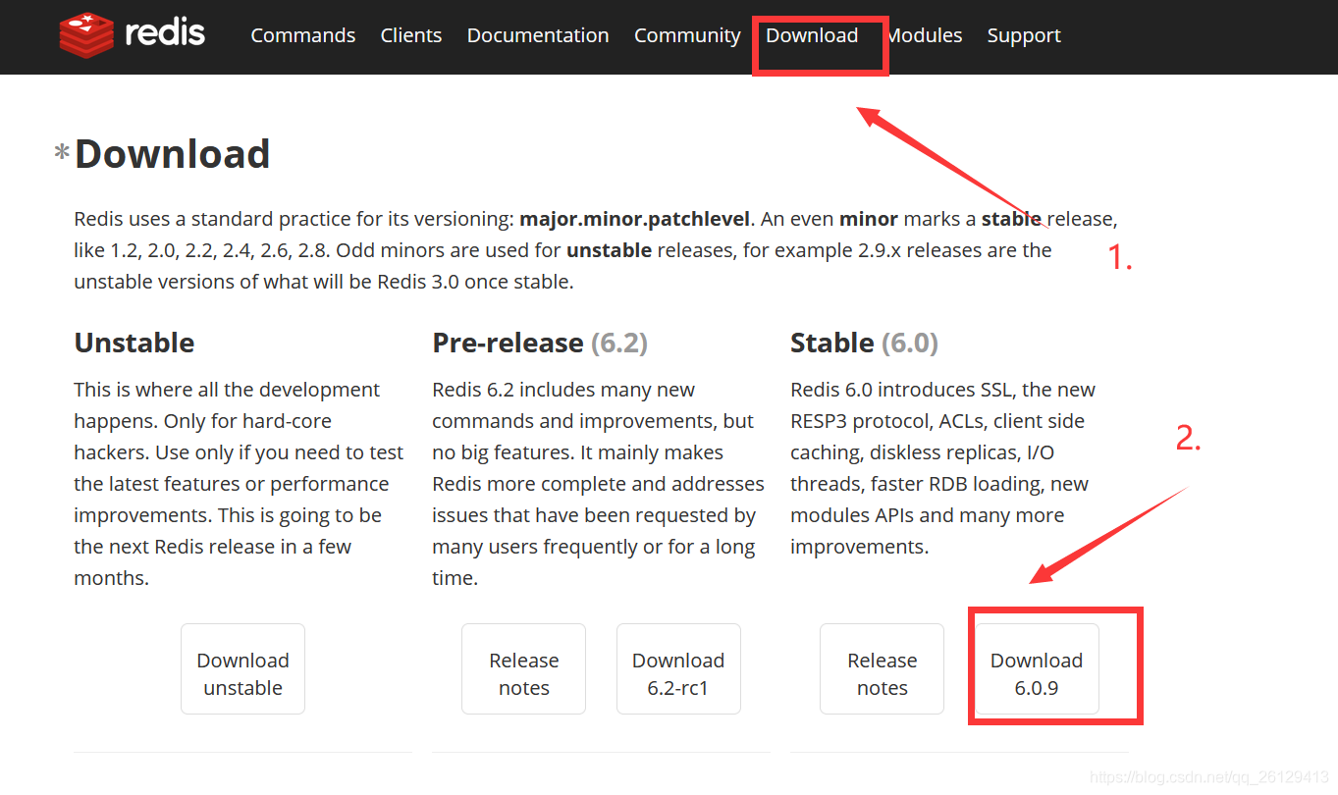Image resolution: width=1338 pixels, height=795 pixels.
Task: Click the Download page heading
Action: (x=172, y=154)
